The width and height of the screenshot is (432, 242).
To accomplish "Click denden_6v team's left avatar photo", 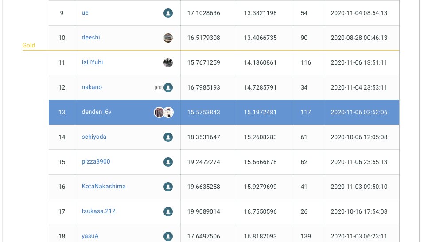I will (159, 112).
